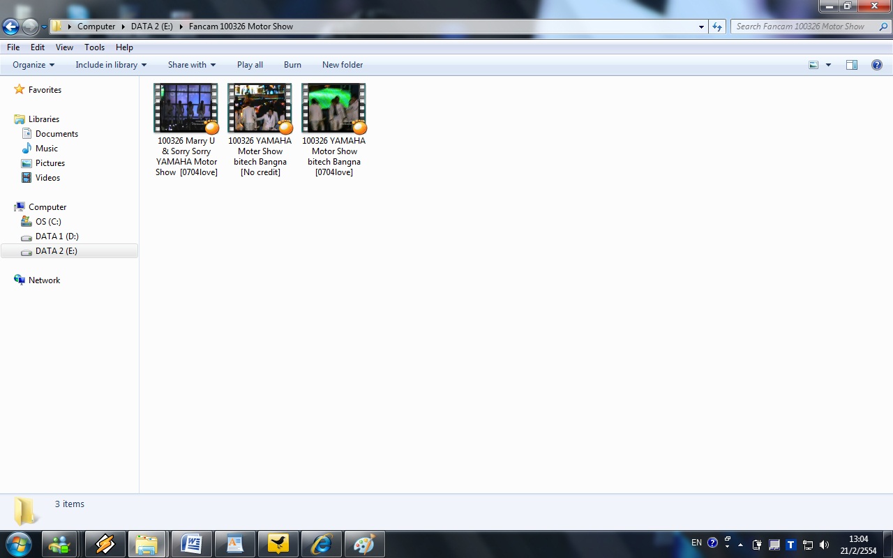The height and width of the screenshot is (558, 893).
Task: Click the change view icon
Action: click(x=813, y=65)
